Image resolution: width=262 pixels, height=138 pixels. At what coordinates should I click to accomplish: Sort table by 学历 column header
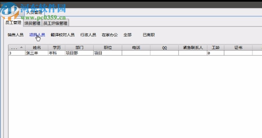[57, 48]
